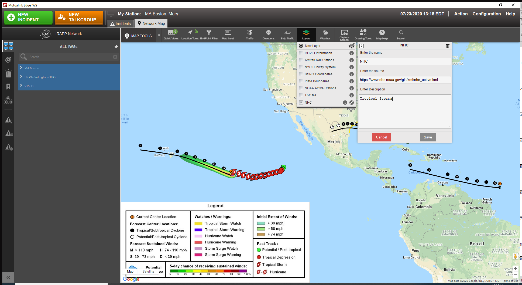Pin the ALL IWSs panel

pos(116,47)
